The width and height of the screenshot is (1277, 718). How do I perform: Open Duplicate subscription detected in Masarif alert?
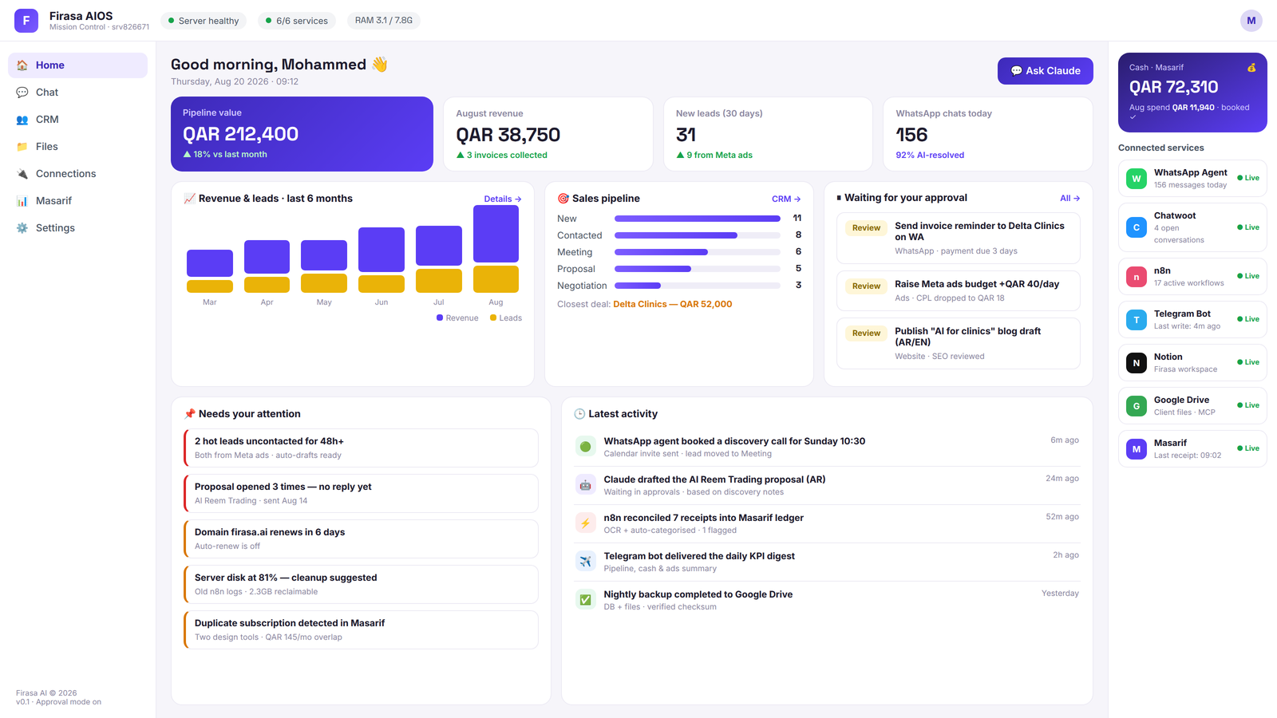361,630
